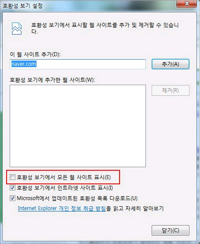Click the blank area right of naver.com in the field
Screen dimensions: 200x244
(x=91, y=64)
